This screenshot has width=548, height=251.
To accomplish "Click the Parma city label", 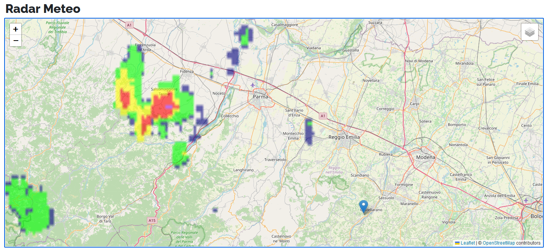I will coord(260,97).
